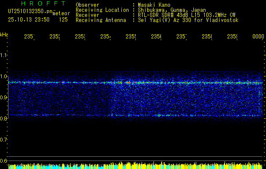
Task: Click the 0.8 kHz axis tick label
Action: pos(3,118)
